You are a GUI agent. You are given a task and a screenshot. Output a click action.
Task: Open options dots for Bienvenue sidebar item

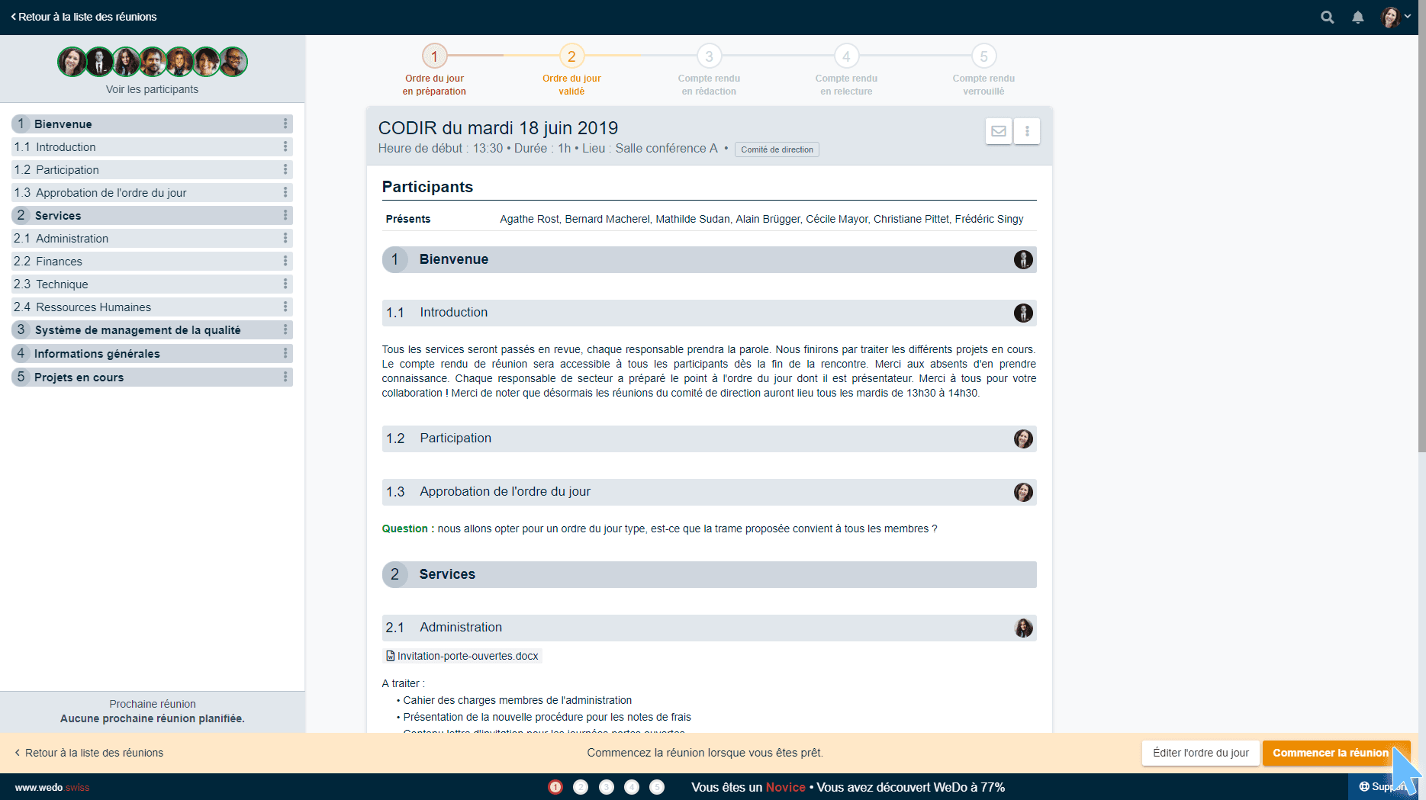(285, 124)
